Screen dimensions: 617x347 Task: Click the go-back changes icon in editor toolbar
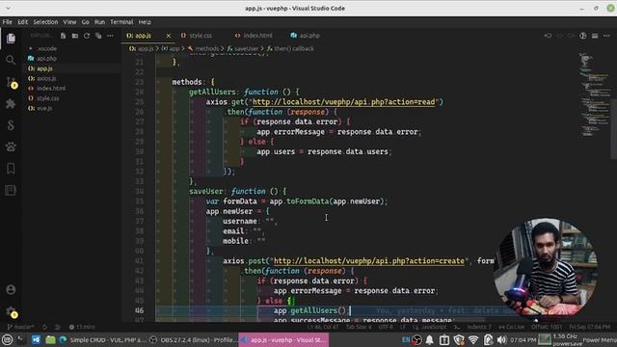tap(548, 36)
